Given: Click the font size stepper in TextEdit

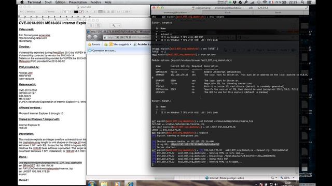Looking at the screenshot, I should (x=71, y=12).
